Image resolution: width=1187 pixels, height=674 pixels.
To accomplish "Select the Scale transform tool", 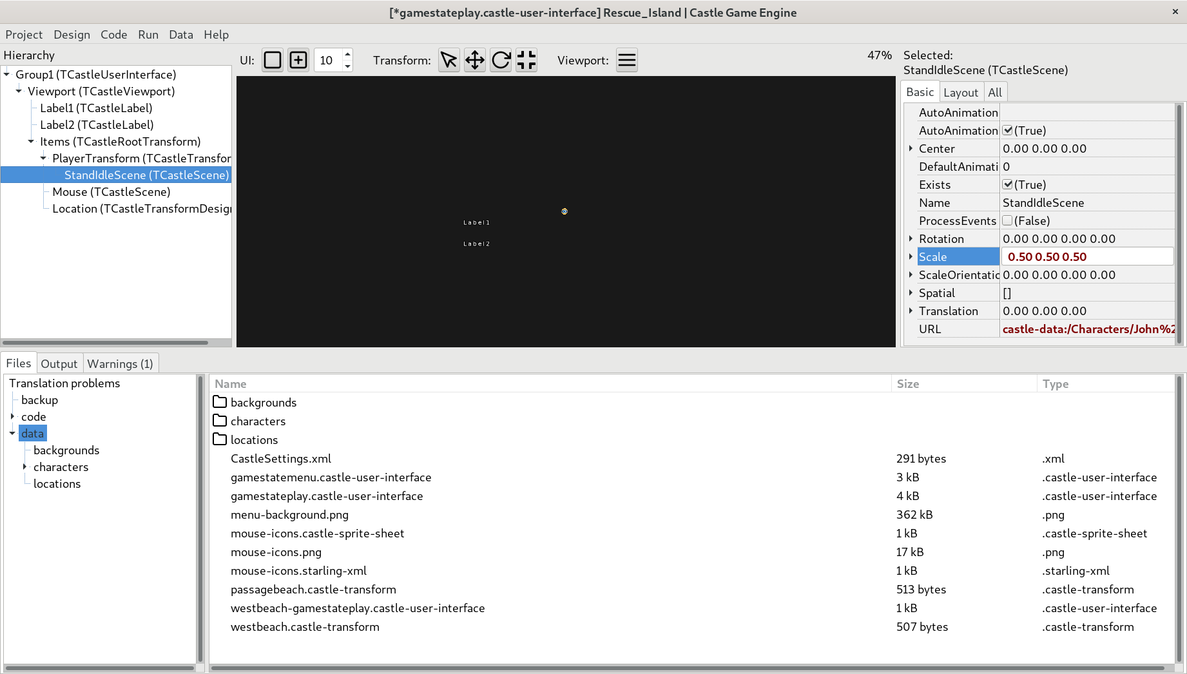I will pos(526,60).
